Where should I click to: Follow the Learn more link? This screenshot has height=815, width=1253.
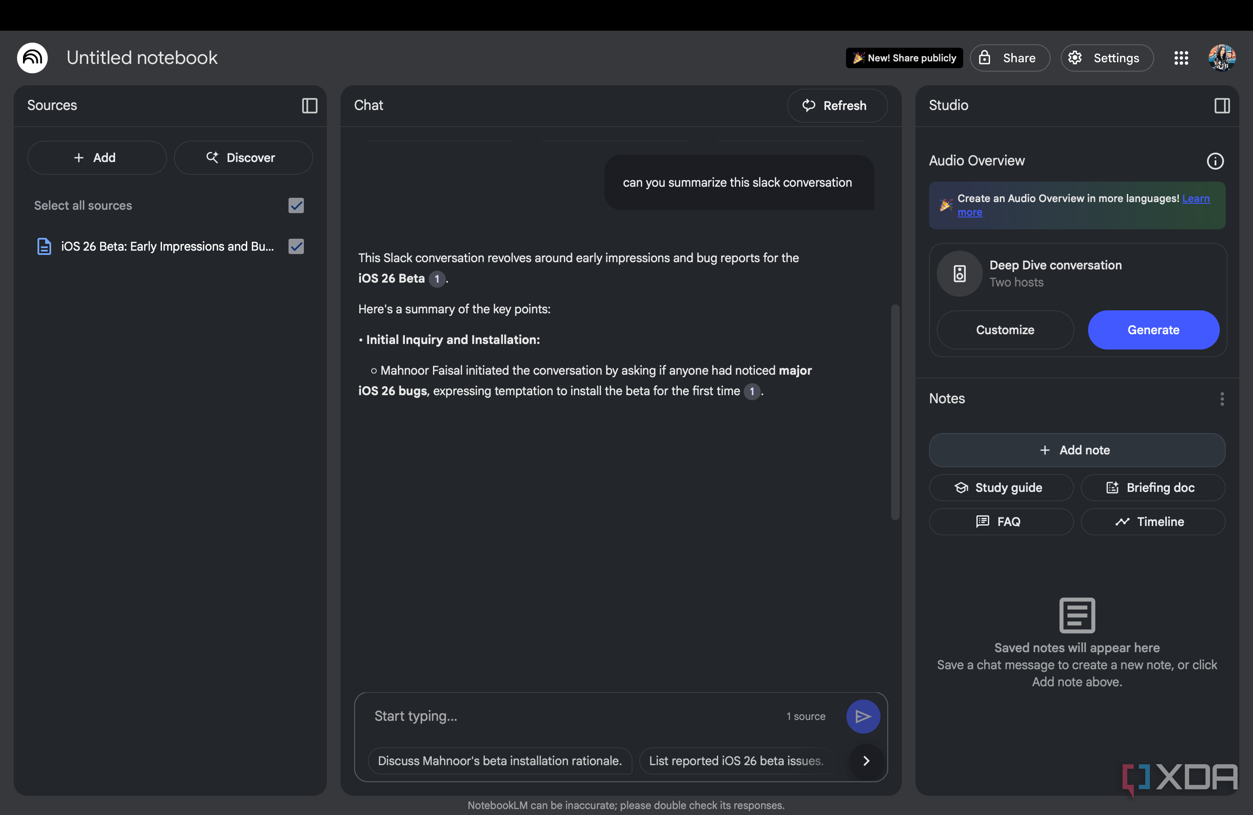[1195, 199]
